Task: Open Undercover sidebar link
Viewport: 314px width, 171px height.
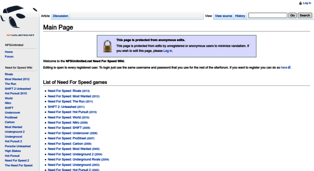Action: [13, 113]
